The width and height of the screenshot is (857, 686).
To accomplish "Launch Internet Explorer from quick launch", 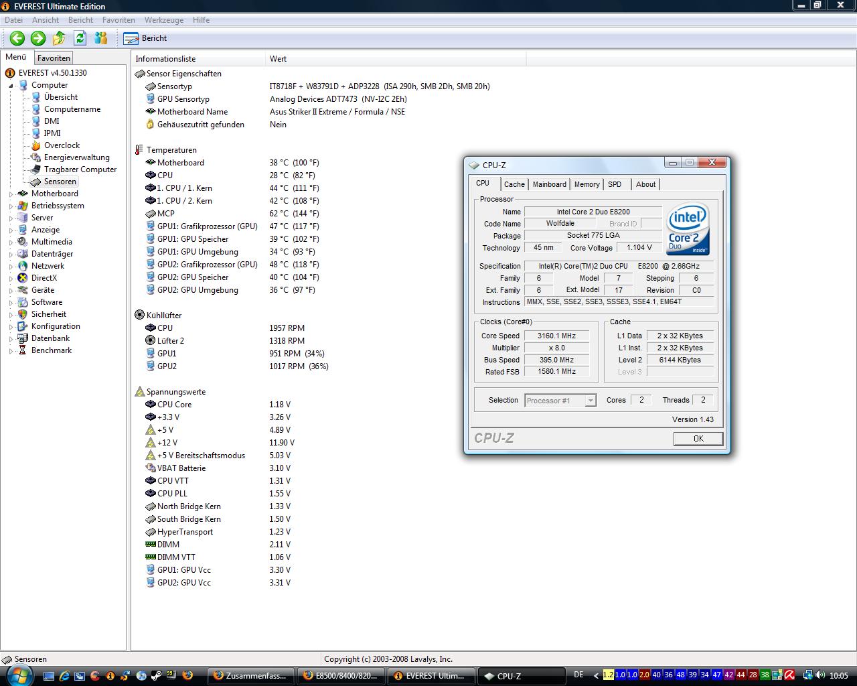I will point(64,676).
